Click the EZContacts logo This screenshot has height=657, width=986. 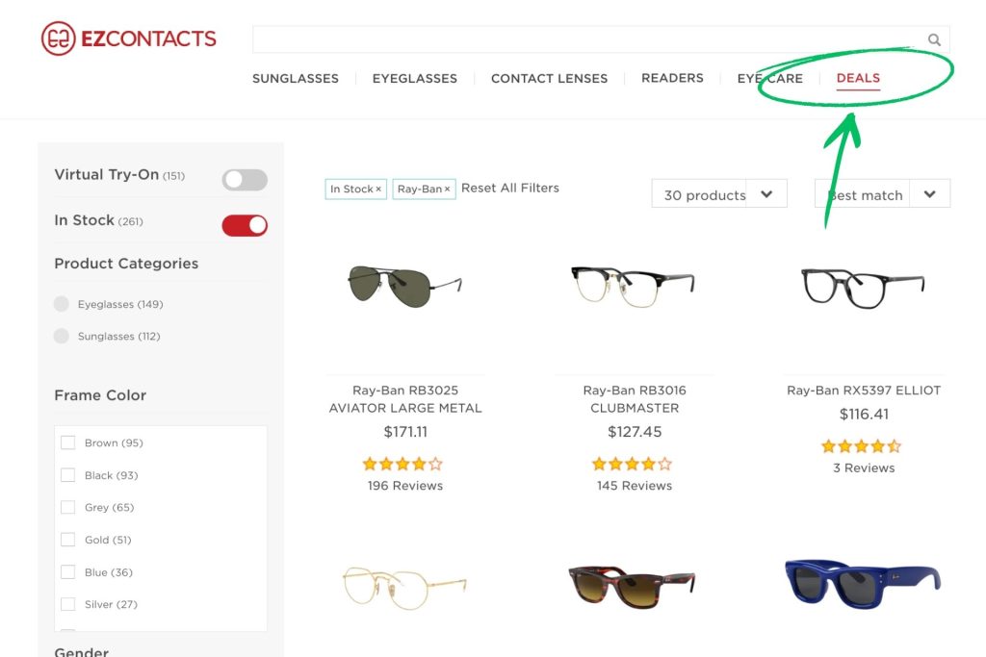click(x=129, y=38)
